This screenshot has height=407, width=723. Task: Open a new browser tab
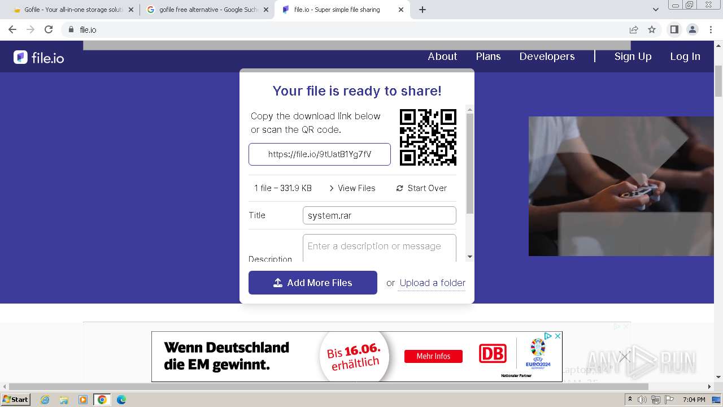coord(423,10)
